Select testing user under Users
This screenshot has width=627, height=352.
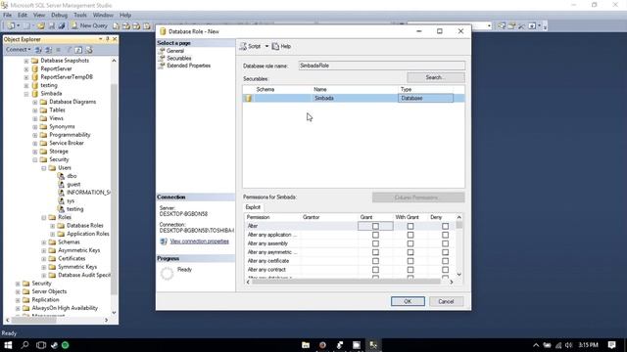pos(74,209)
